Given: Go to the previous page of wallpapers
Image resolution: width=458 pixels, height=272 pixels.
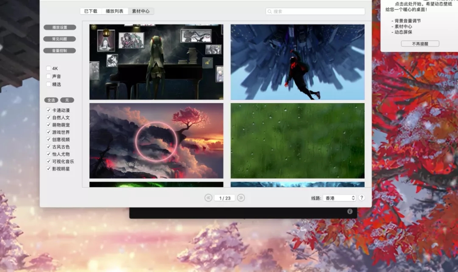Looking at the screenshot, I should point(208,198).
